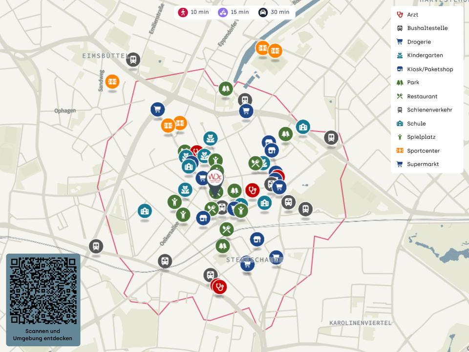Click the Spielplatz legend item
The height and width of the screenshot is (352, 469).
coord(421,137)
